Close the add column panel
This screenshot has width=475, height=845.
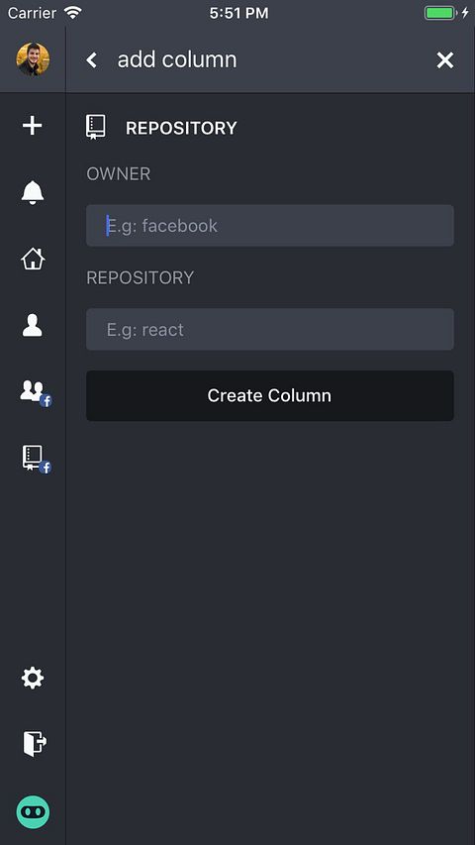click(445, 59)
